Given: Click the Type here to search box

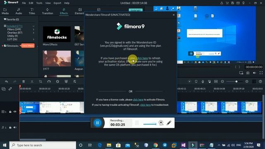Looking at the screenshot, I should point(43,145).
